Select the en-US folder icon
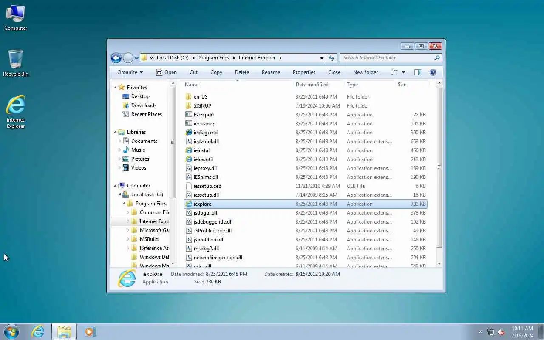This screenshot has width=544, height=340. tap(189, 97)
